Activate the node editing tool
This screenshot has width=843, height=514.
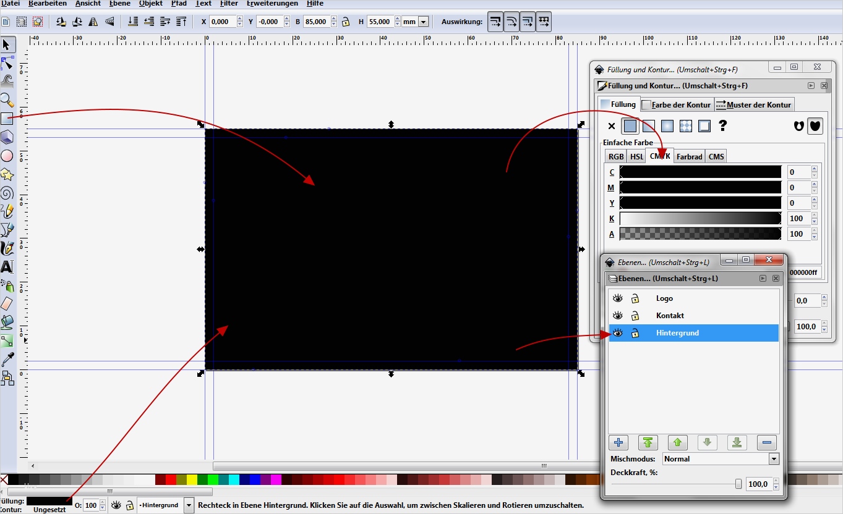[x=7, y=63]
